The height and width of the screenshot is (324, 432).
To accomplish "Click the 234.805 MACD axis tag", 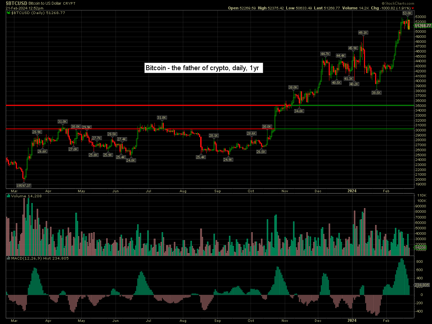I will click(422, 285).
